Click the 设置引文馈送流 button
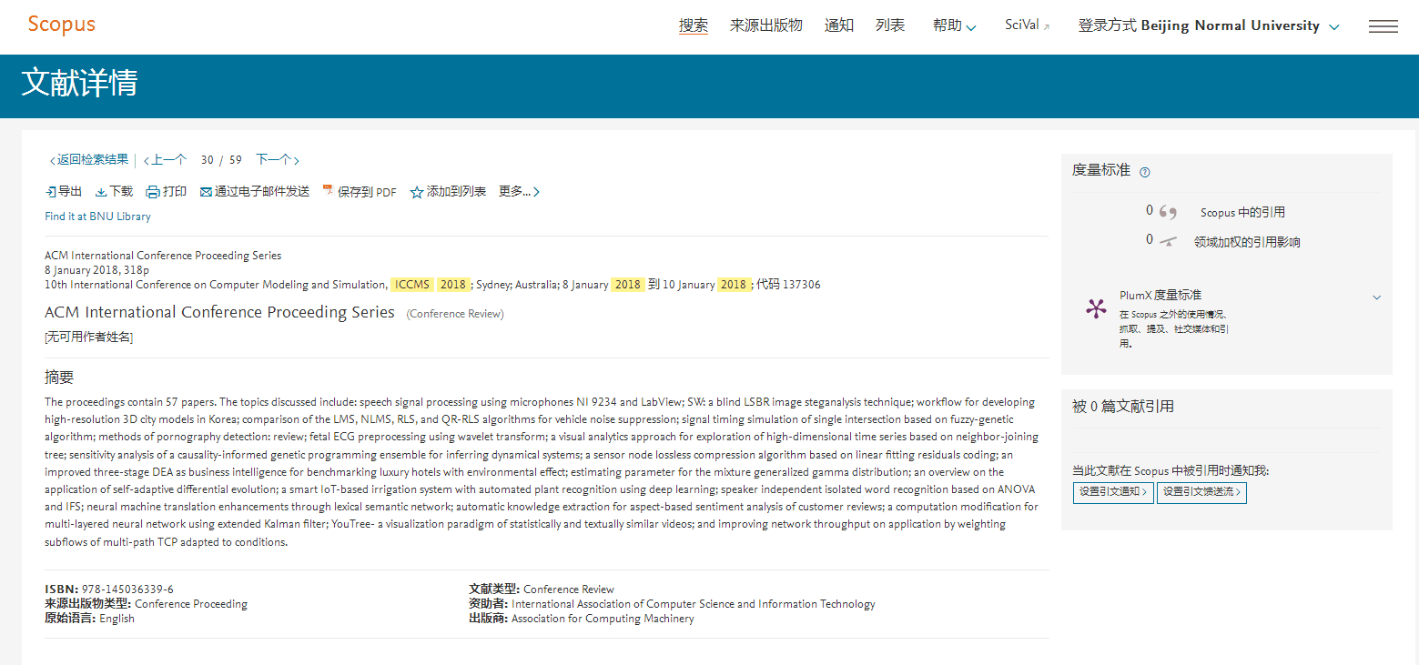1419x665 pixels. click(x=1201, y=492)
